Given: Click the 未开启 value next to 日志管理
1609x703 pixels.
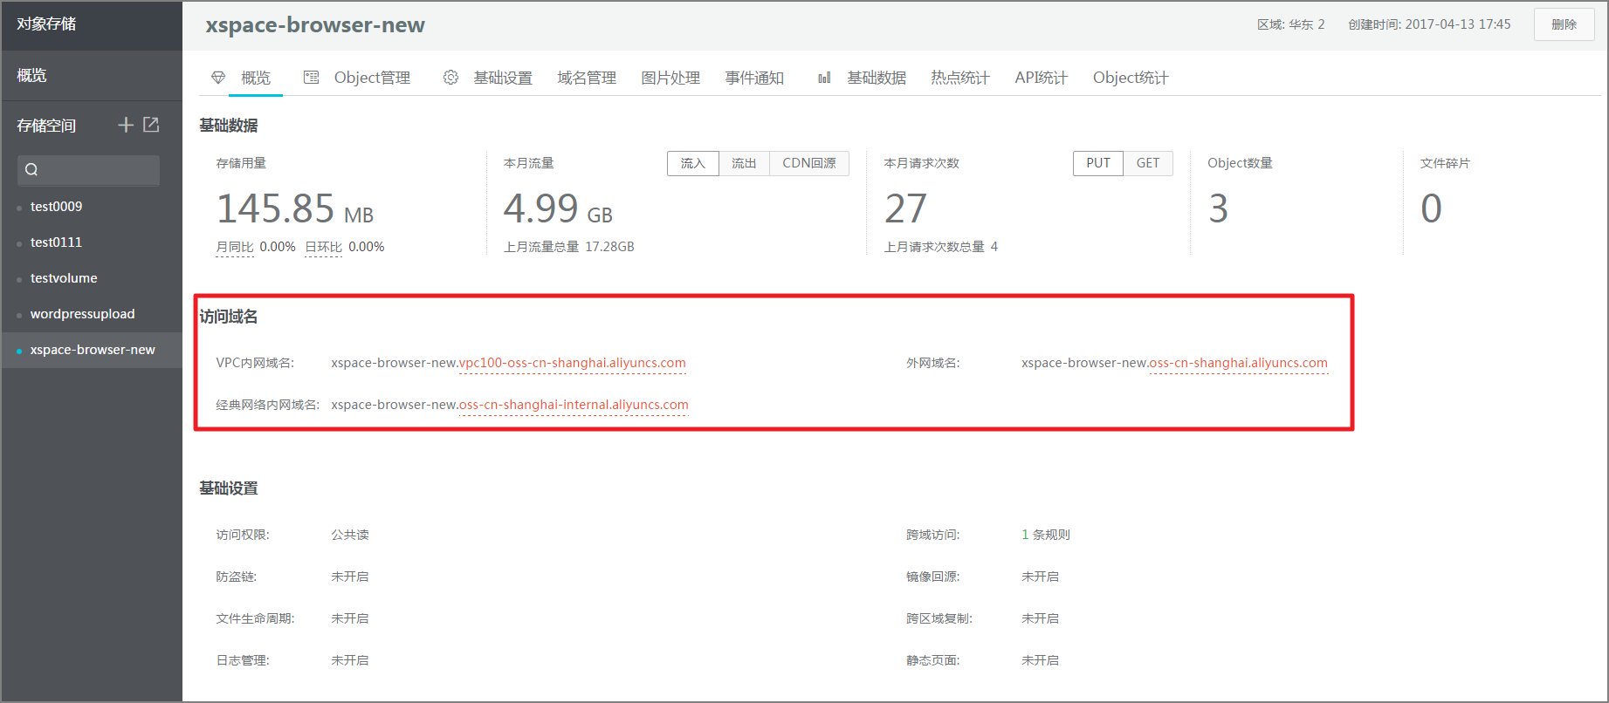Looking at the screenshot, I should 350,660.
